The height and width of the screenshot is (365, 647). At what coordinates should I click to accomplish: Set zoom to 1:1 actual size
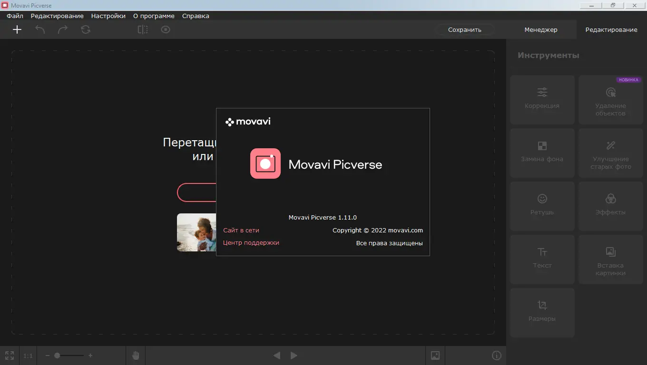click(x=28, y=355)
